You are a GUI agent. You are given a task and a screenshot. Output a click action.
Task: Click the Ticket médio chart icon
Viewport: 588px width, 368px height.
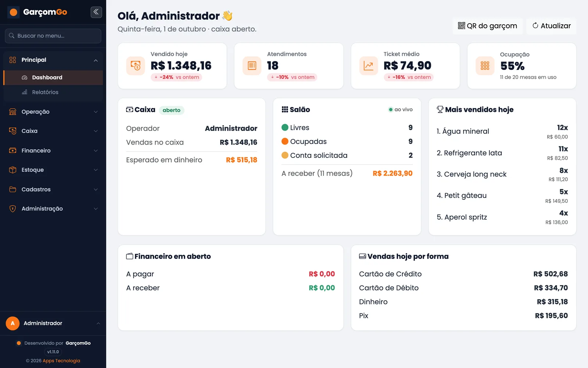tap(368, 66)
